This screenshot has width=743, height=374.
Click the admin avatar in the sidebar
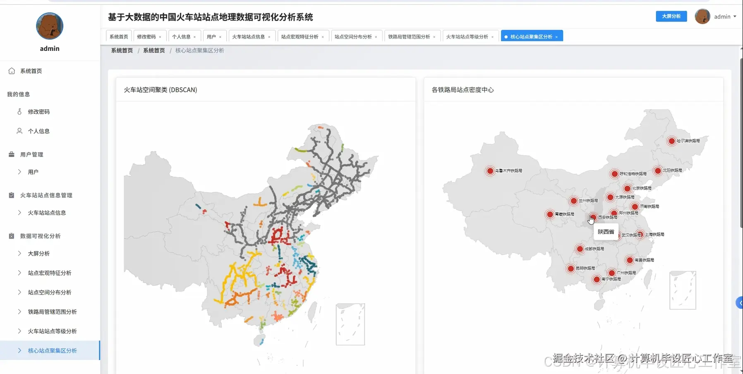50,26
